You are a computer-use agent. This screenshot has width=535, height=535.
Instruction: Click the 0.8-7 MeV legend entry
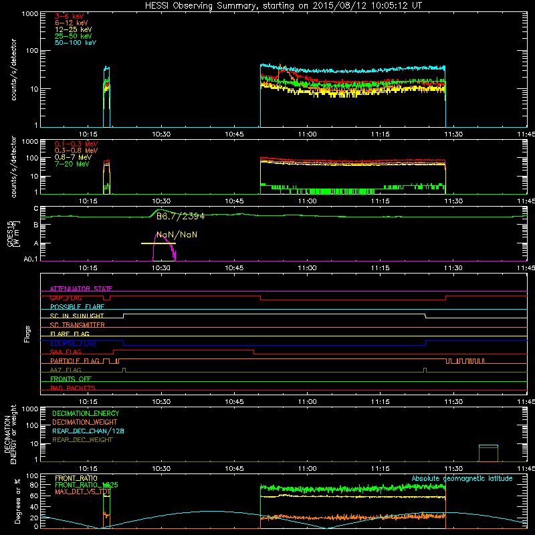[73, 157]
